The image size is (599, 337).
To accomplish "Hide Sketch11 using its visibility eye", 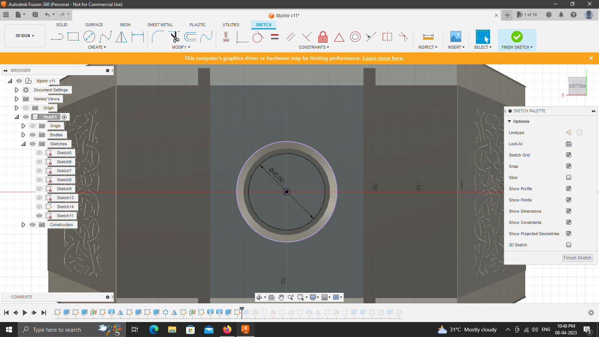I will click(39, 215).
